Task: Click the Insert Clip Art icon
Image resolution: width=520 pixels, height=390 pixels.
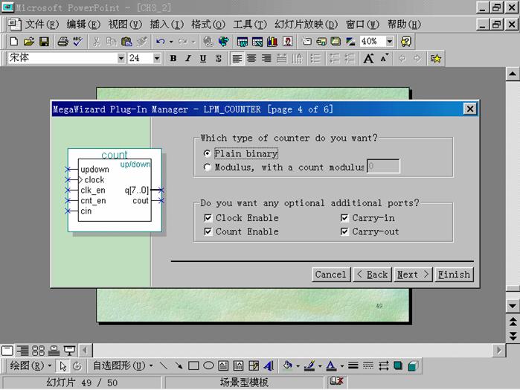Action: 288,42
